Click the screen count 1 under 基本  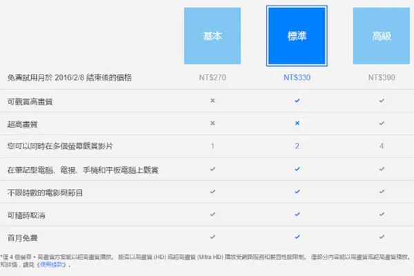pyautogui.click(x=213, y=146)
